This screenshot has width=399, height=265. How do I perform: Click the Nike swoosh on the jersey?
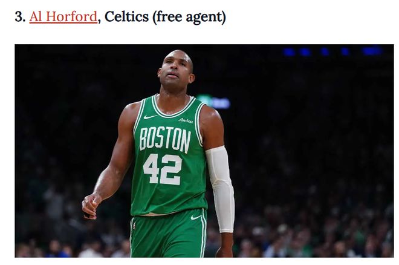point(150,117)
